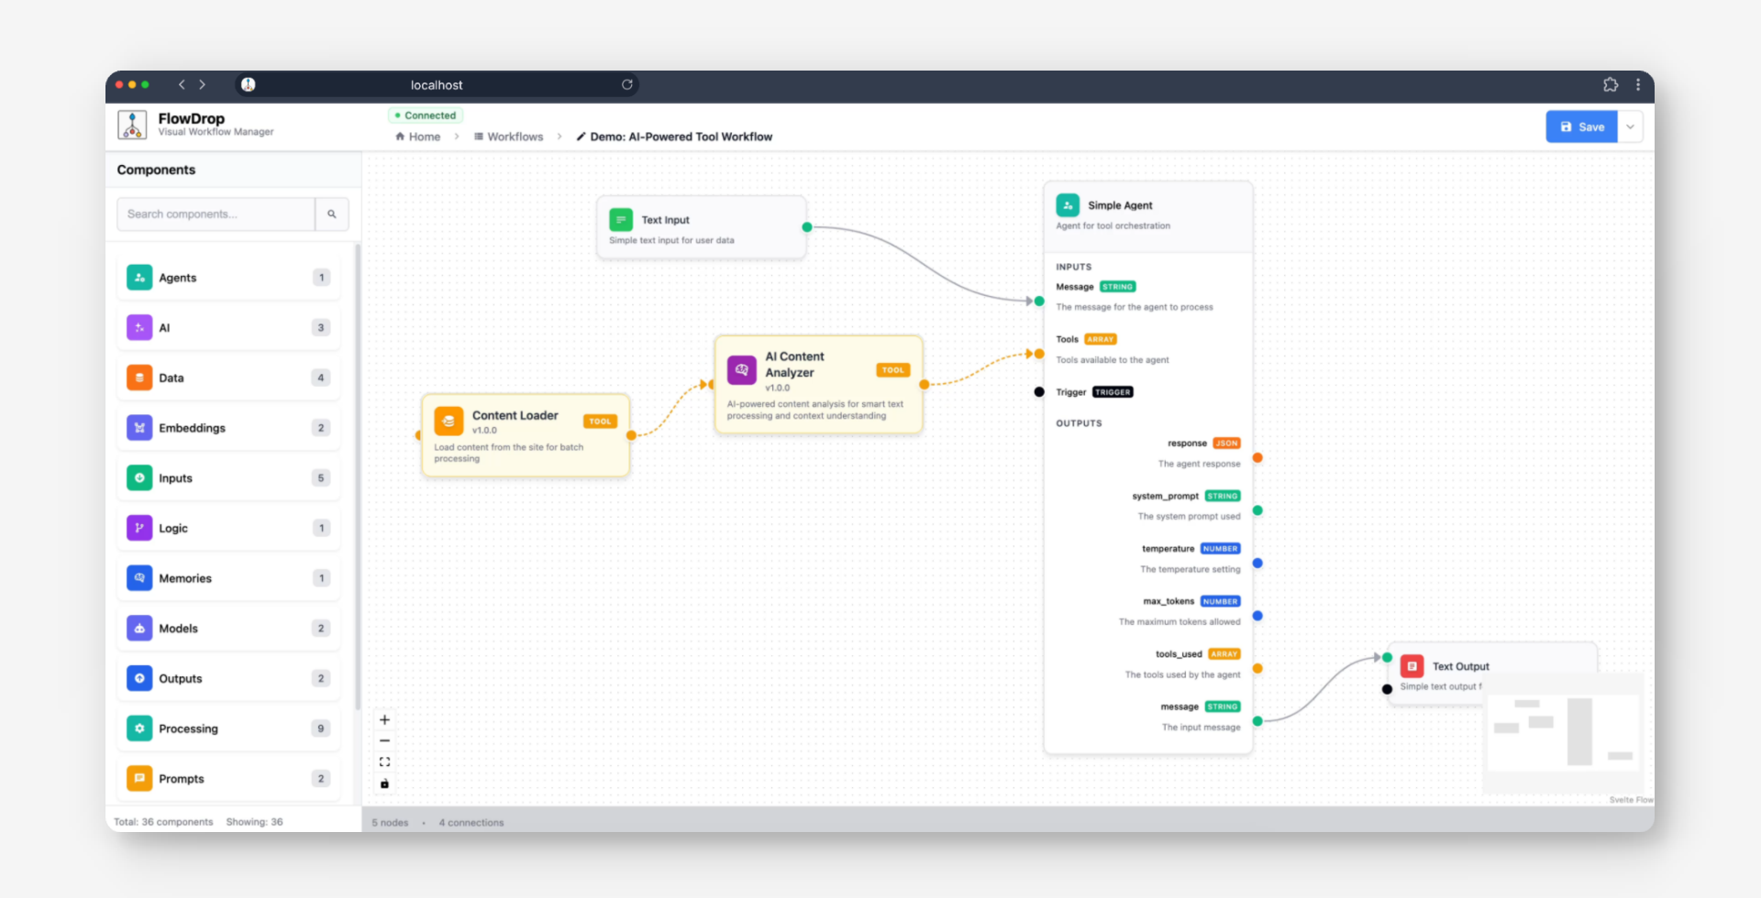1761x898 pixels.
Task: Click the Agents category icon
Action: tap(139, 278)
